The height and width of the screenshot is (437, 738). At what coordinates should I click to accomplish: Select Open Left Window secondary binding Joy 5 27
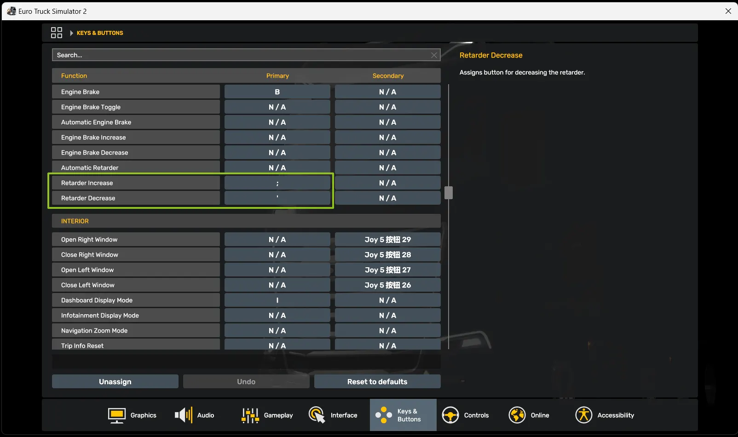(388, 270)
